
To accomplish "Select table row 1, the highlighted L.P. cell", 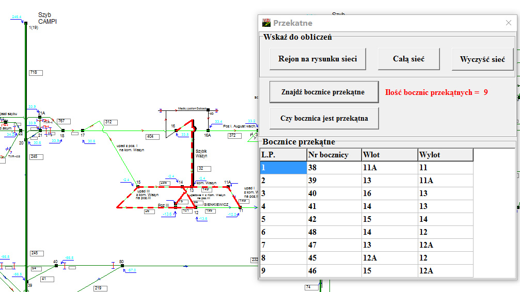I will click(283, 168).
